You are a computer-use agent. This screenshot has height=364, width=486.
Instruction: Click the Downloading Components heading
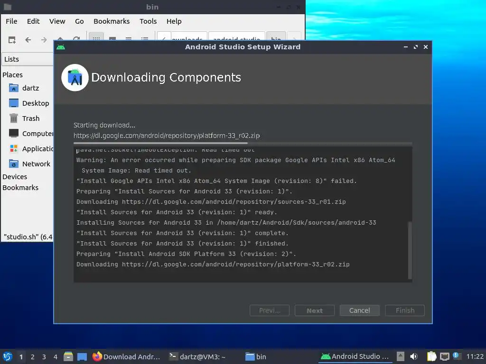(x=166, y=77)
